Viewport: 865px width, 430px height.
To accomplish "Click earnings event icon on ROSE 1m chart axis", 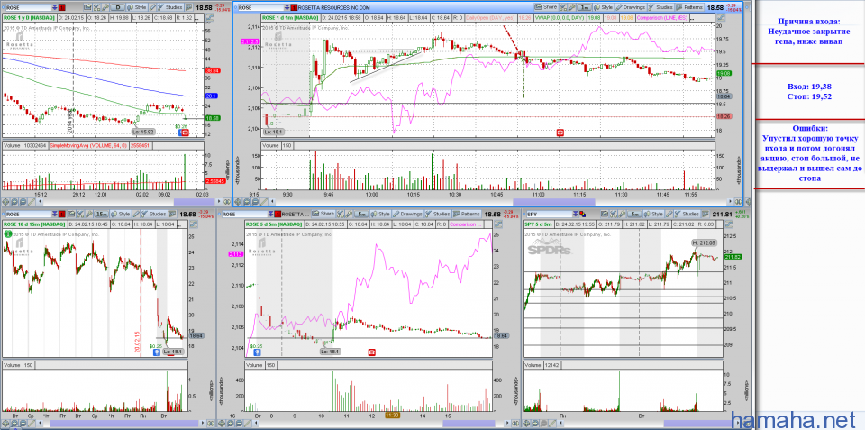I will click(560, 133).
